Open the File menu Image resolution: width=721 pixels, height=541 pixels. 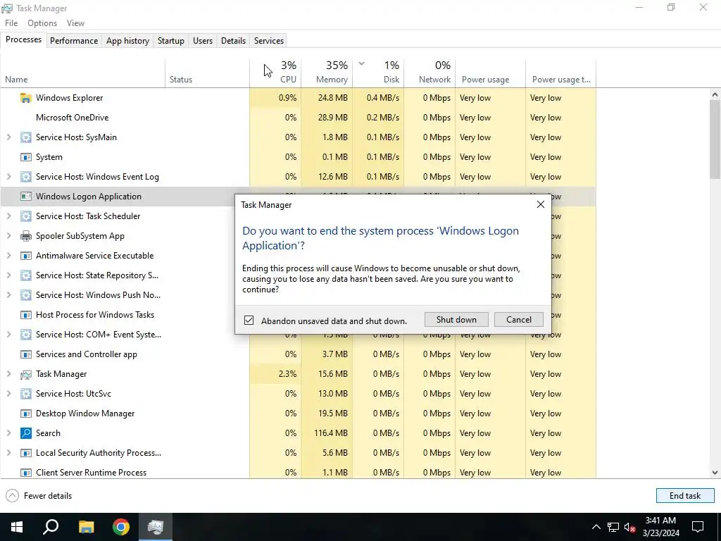[x=11, y=23]
